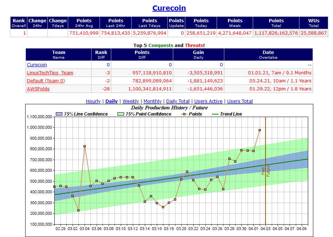Click the lowest data point near 03.03
The height and width of the screenshot is (237, 333).
[x=78, y=210]
